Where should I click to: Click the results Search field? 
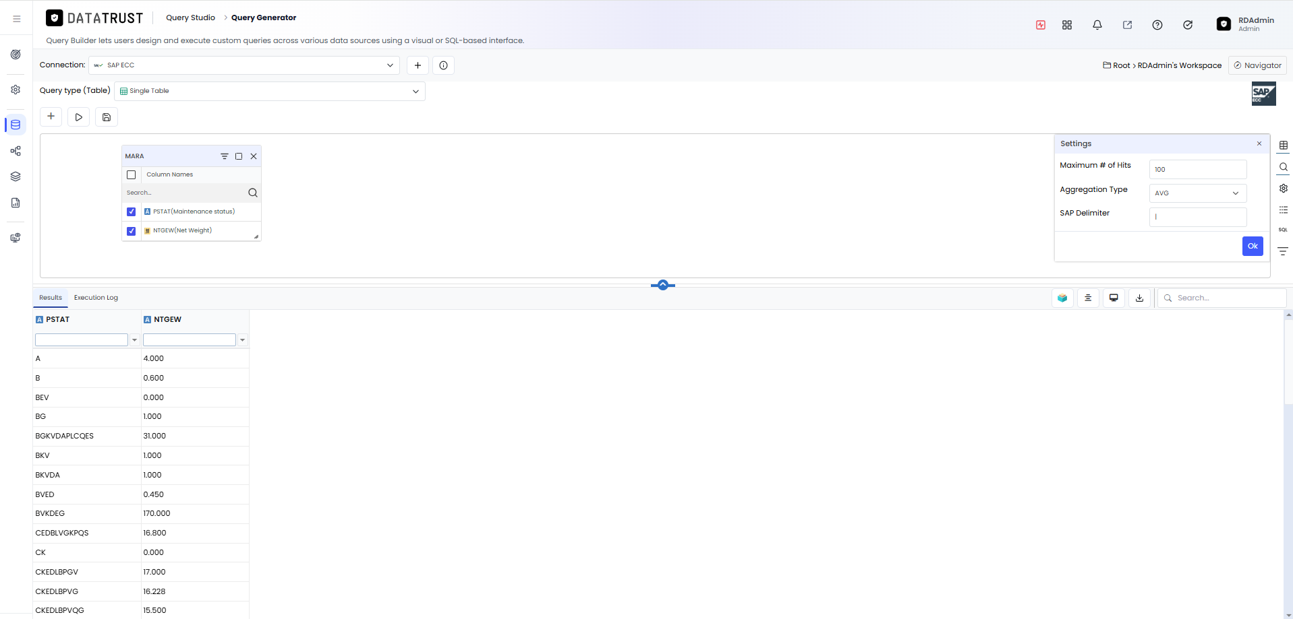tap(1222, 298)
